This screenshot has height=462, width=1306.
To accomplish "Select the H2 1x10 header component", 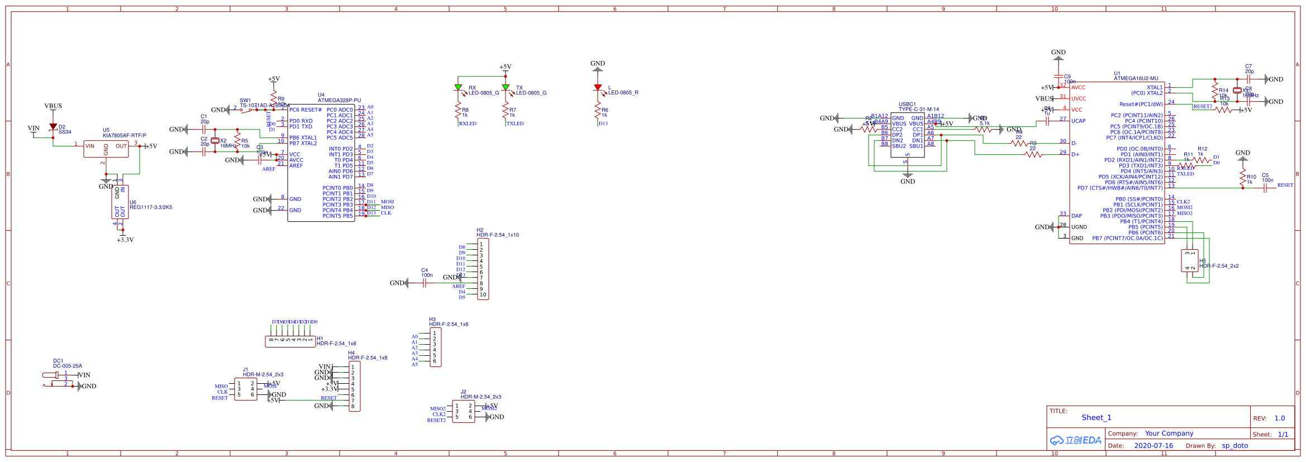I will point(483,269).
